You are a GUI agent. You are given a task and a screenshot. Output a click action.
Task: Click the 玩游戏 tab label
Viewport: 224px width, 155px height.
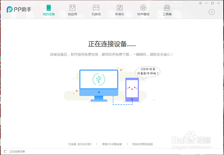(96, 14)
